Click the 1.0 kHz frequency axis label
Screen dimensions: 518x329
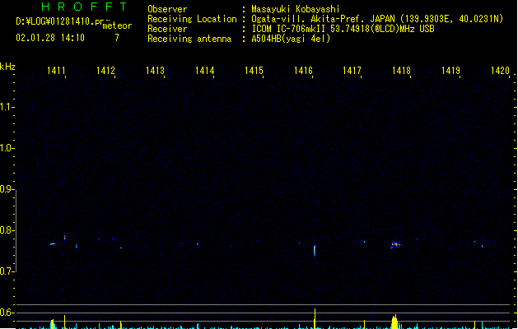click(x=7, y=148)
